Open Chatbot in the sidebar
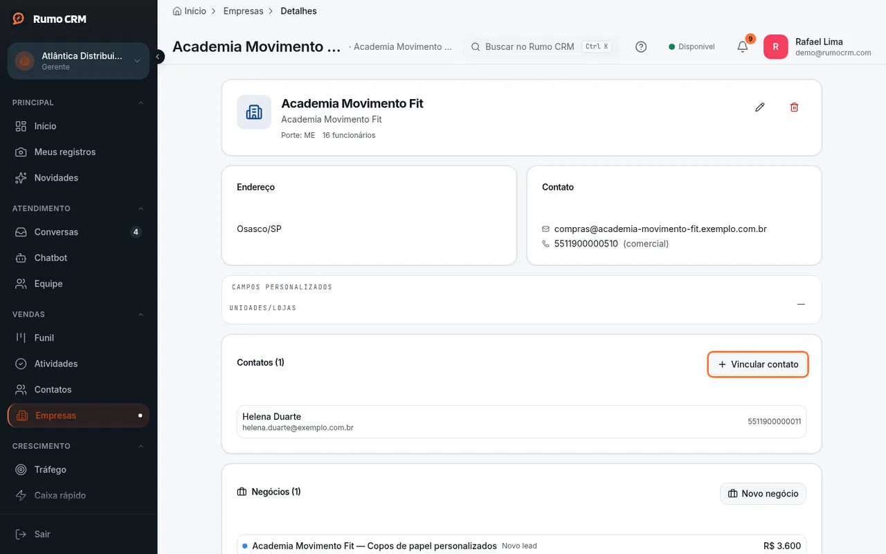This screenshot has width=886, height=554. (78, 258)
